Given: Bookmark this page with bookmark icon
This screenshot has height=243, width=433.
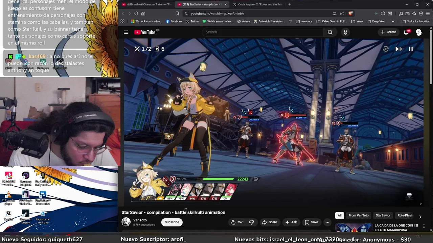Looking at the screenshot, I should [x=177, y=13].
